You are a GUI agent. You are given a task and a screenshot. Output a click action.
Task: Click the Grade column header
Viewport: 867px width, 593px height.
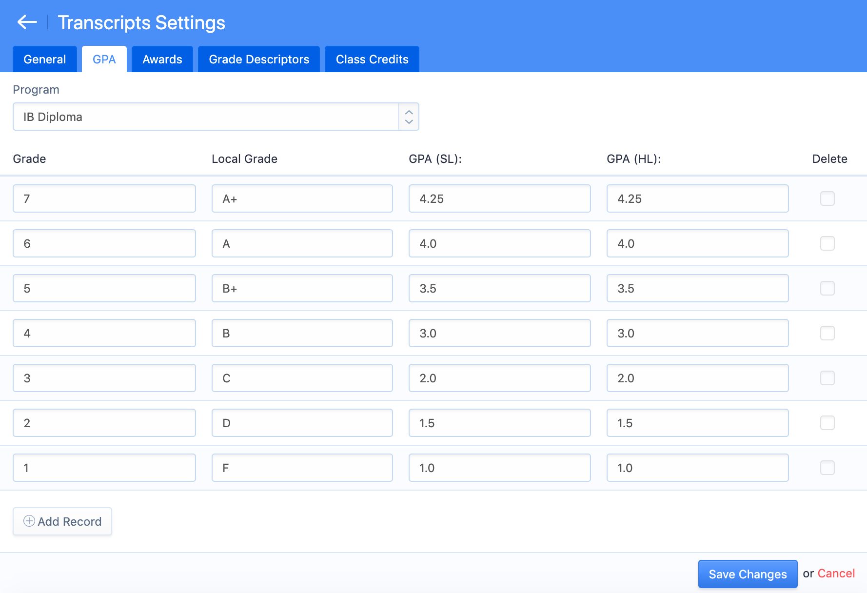pyautogui.click(x=29, y=159)
